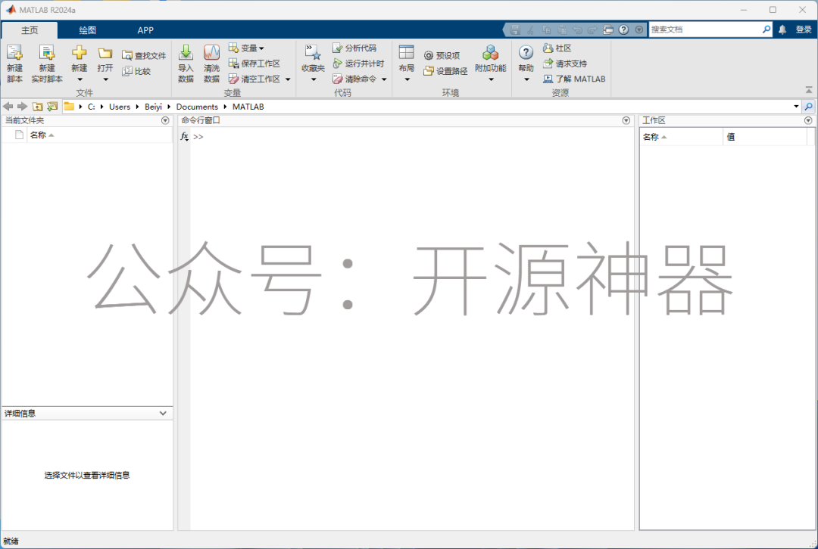
Task: Click Analyze Code (分析代码)
Action: point(354,48)
